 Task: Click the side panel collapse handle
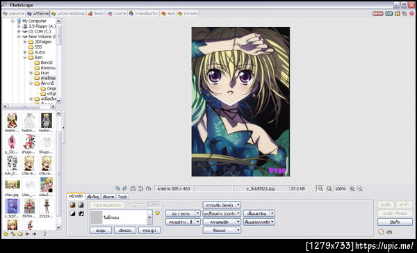(x=63, y=128)
